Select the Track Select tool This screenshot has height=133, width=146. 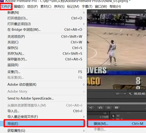[118, 116]
